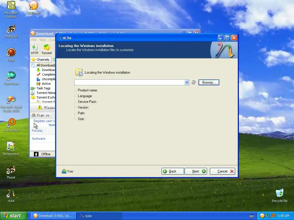The width and height of the screenshot is (294, 220).
Task: Minimize the nLite window
Action: 221,38
